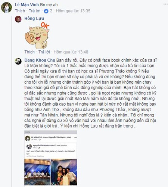Open Hồng Lựu's avatar
This screenshot has width=168, height=187.
[x=18, y=19]
